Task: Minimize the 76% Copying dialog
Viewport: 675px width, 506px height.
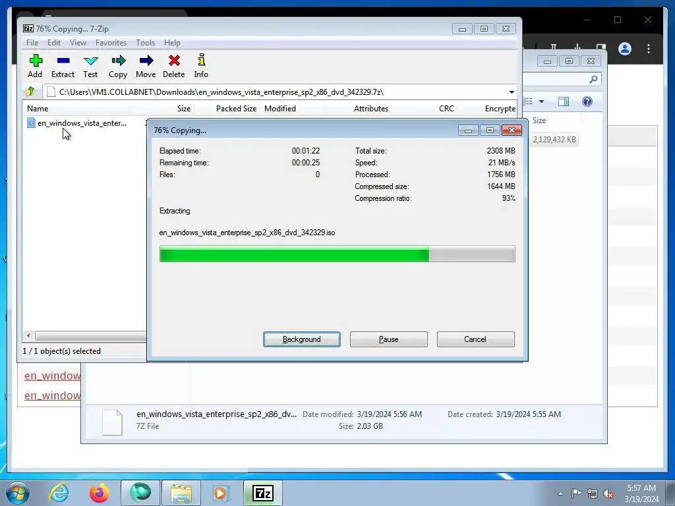Action: 468,130
